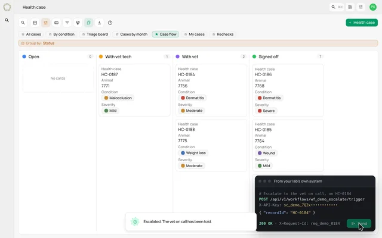This screenshot has width=382, height=238.
Task: Open the PS user avatar menu
Action: click(x=372, y=7)
